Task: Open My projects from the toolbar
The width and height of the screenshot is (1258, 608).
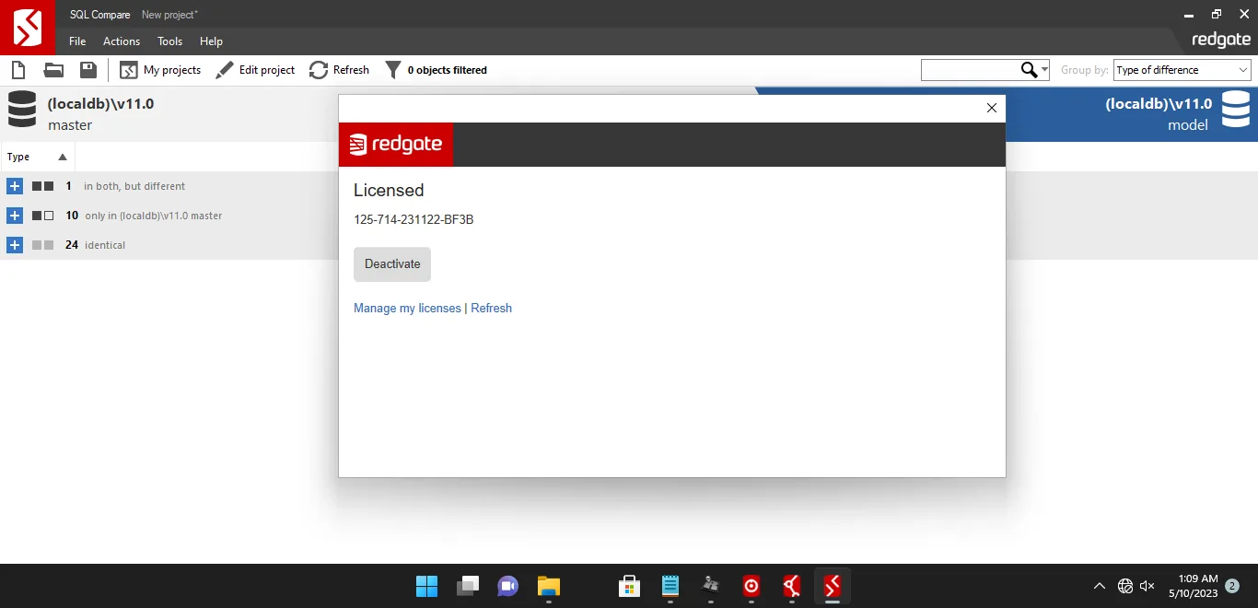Action: [160, 70]
